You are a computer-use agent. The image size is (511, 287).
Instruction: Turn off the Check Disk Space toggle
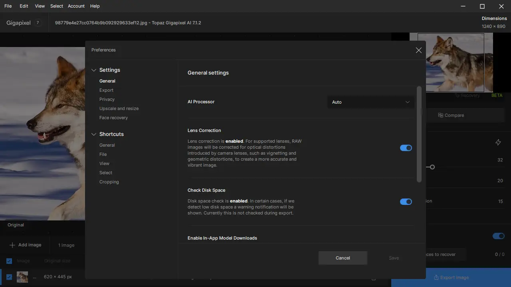tap(406, 202)
